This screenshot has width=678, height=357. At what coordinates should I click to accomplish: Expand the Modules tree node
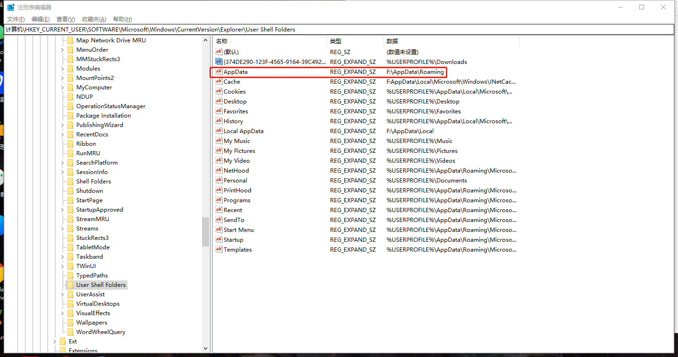point(63,69)
